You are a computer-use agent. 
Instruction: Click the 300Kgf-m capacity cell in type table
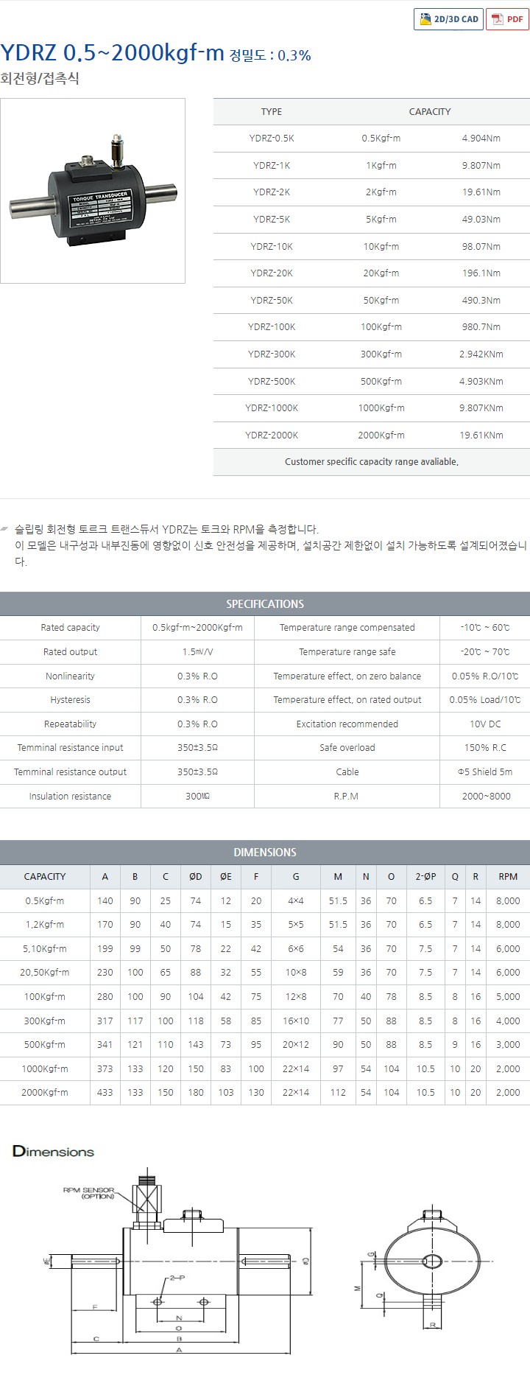(x=381, y=354)
